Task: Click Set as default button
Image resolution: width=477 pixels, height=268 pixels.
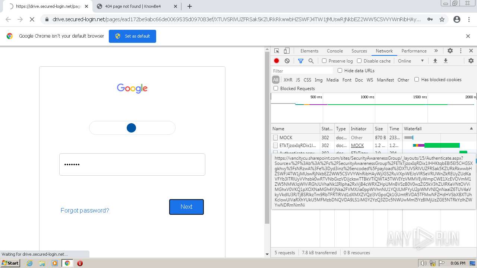Action: point(132,36)
